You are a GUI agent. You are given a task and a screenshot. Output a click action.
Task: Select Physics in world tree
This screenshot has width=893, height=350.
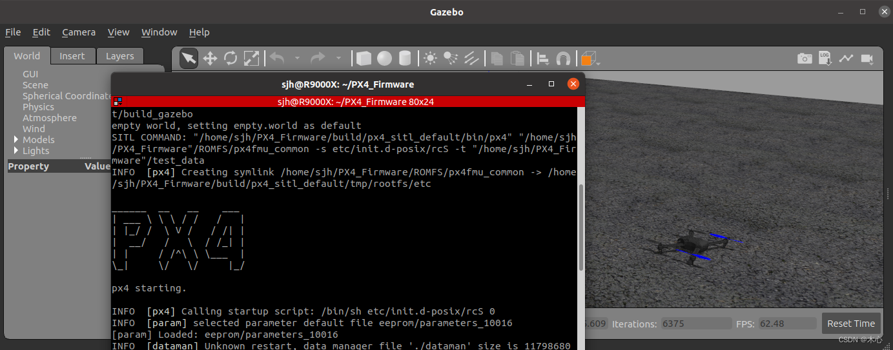pos(39,107)
